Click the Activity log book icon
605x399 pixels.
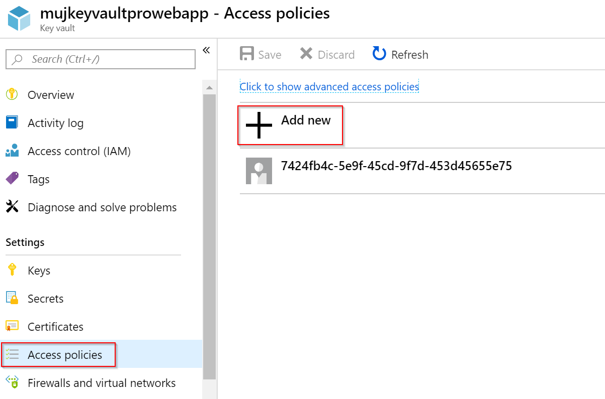click(12, 122)
